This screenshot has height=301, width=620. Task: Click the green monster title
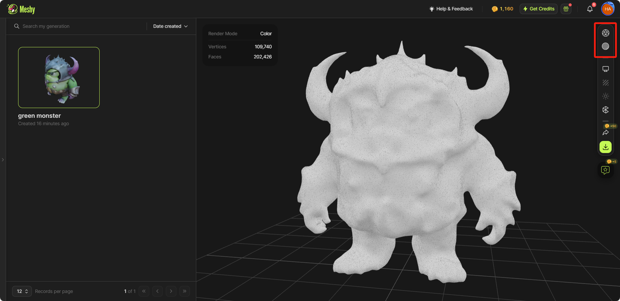point(40,116)
